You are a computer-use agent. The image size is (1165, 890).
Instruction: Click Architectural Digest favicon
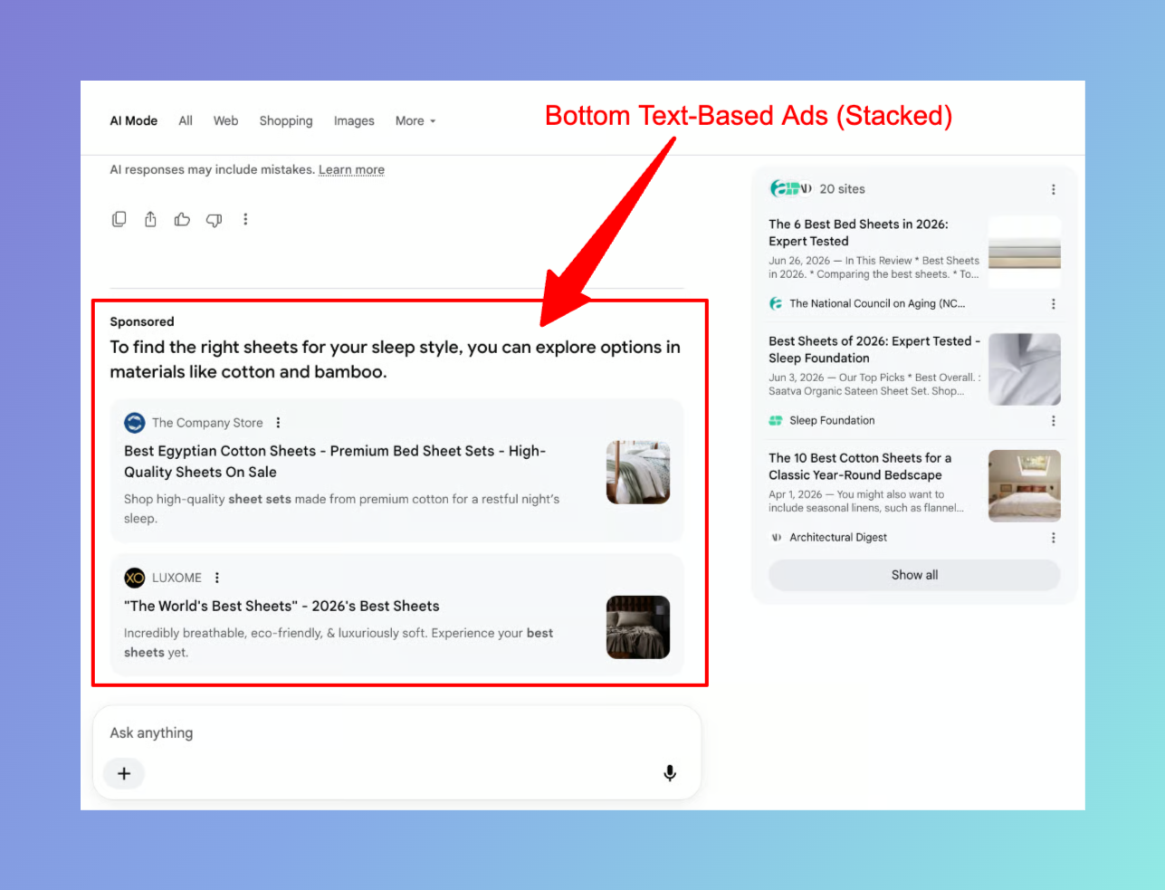click(776, 537)
